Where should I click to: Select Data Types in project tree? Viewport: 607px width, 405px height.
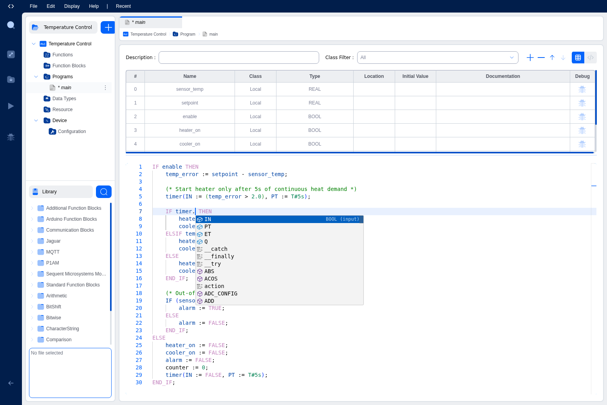coord(64,99)
